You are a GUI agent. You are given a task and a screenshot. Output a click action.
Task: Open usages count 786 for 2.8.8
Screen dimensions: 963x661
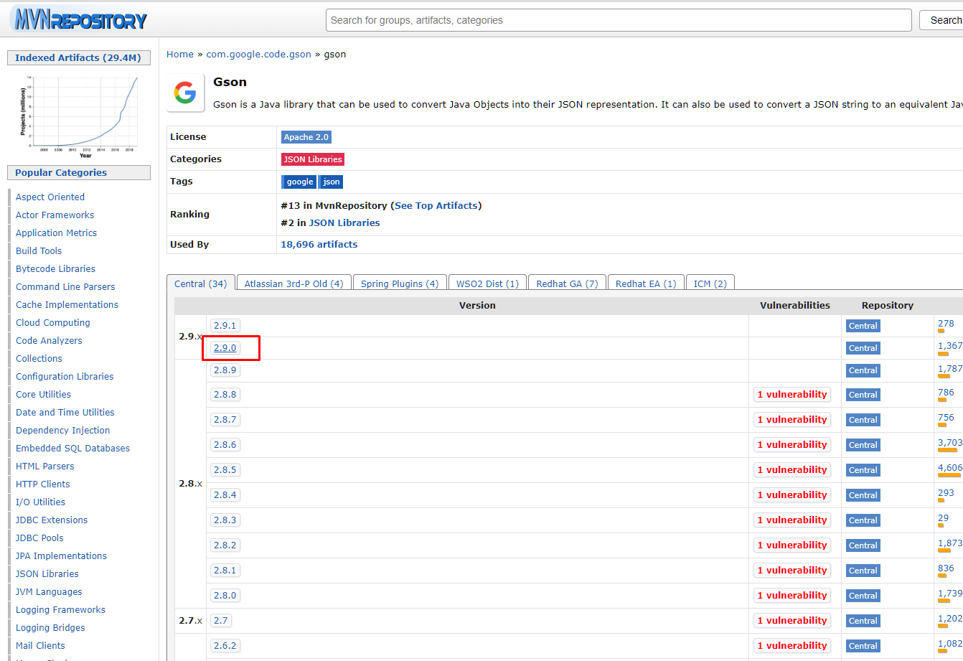[946, 393]
